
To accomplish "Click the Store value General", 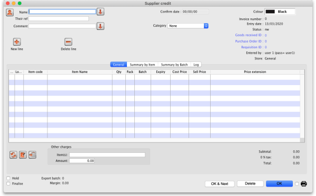I will 270,58.
